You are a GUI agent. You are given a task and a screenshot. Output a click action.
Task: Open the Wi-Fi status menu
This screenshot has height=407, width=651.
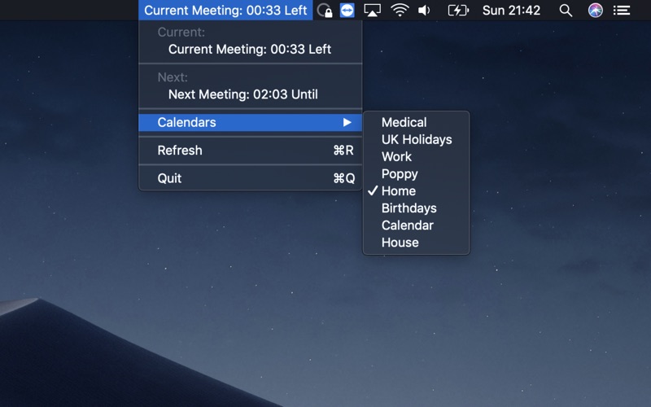pos(400,10)
